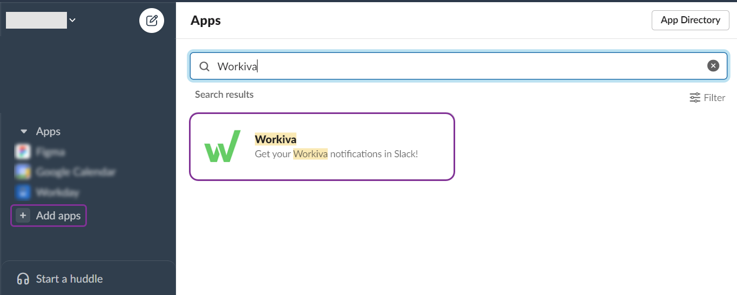Screen dimensions: 737x295
Task: Click the compose new message icon
Action: pos(152,21)
